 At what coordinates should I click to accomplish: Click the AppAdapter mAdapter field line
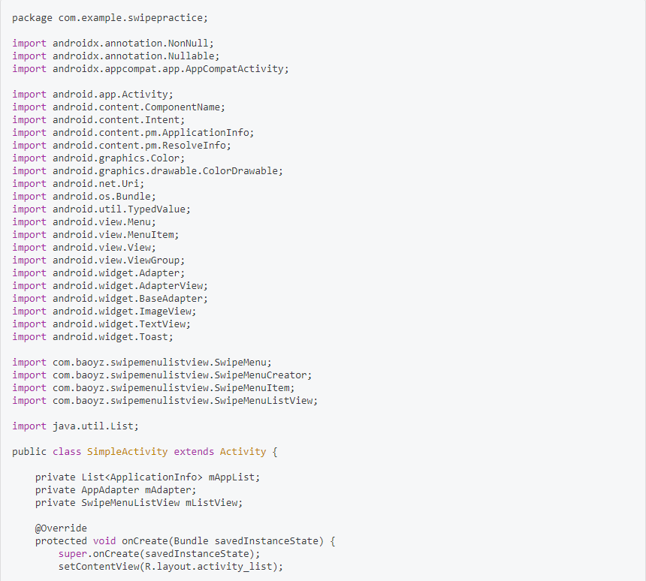click(116, 490)
